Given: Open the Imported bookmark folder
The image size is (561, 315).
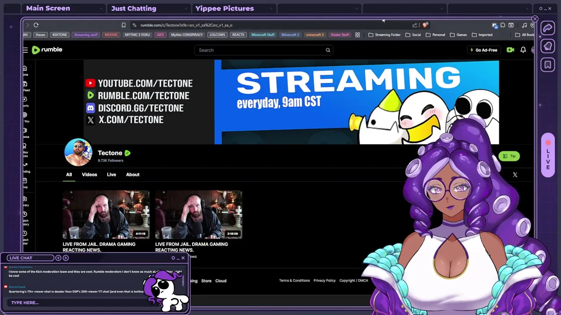Looking at the screenshot, I should tap(482, 35).
